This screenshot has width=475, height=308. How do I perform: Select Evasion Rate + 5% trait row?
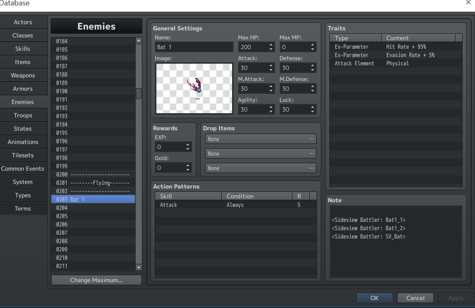[396, 55]
